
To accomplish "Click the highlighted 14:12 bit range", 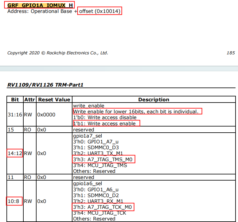I will 15,153.
